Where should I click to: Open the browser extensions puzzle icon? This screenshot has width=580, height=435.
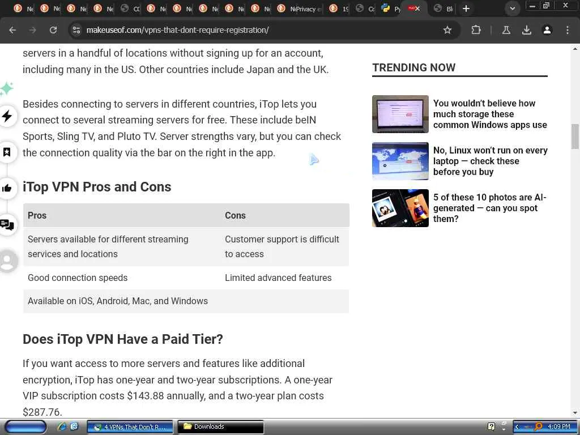click(476, 30)
